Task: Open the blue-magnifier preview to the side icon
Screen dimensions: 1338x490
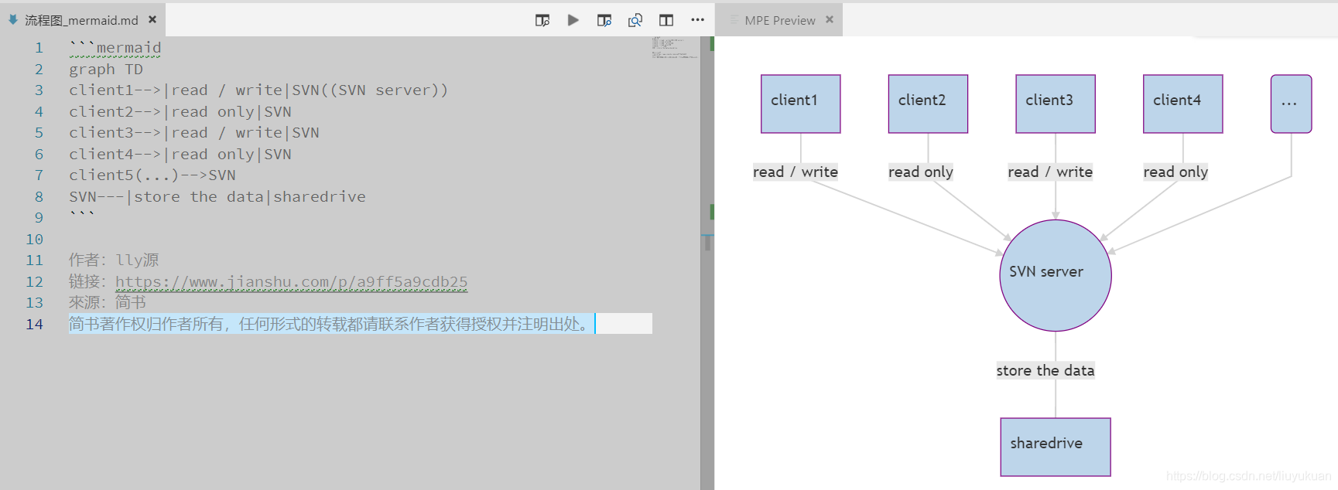Action: 604,20
